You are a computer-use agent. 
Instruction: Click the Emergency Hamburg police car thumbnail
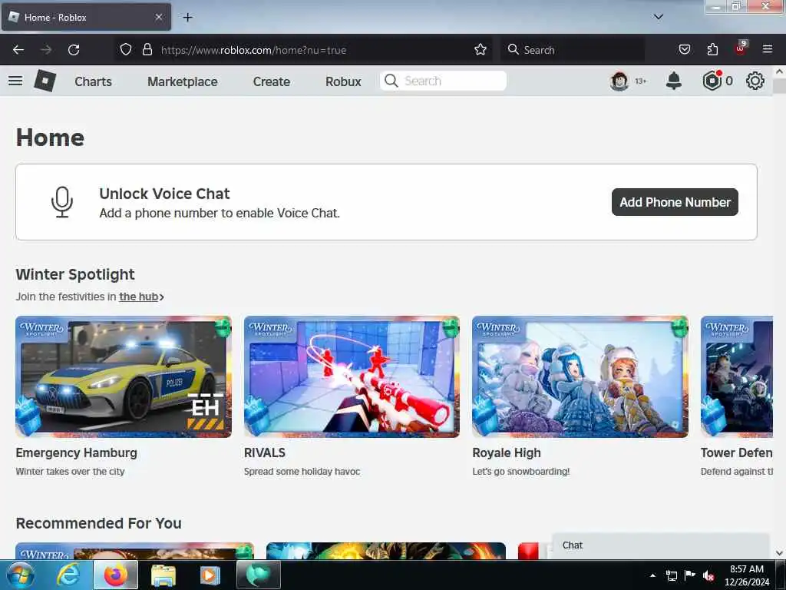click(x=124, y=376)
